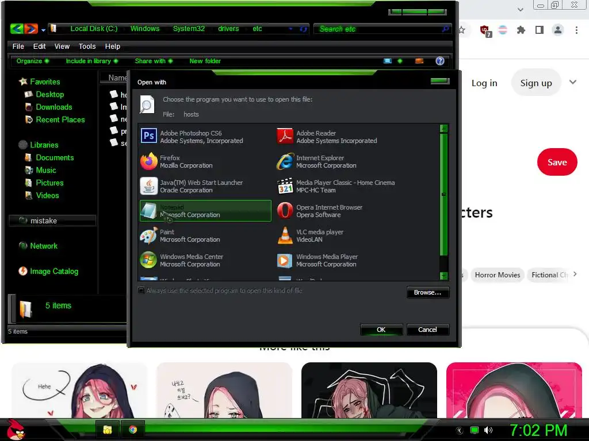Select Documents library in sidebar
The height and width of the screenshot is (441, 589).
tap(55, 157)
